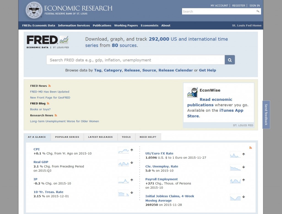This screenshot has height=214, width=282.
Task: Click the IP sparkline chart
Action: [x=123, y=180]
